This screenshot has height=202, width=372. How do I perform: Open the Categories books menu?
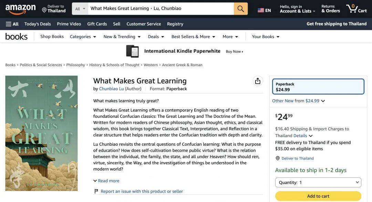tap(83, 37)
